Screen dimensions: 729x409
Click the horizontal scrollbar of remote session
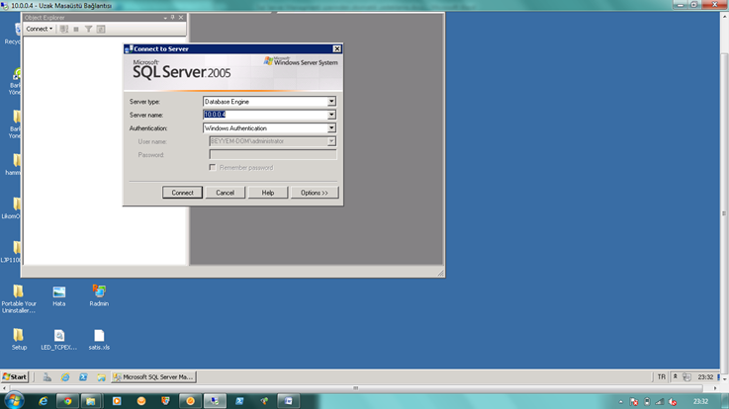pos(356,388)
